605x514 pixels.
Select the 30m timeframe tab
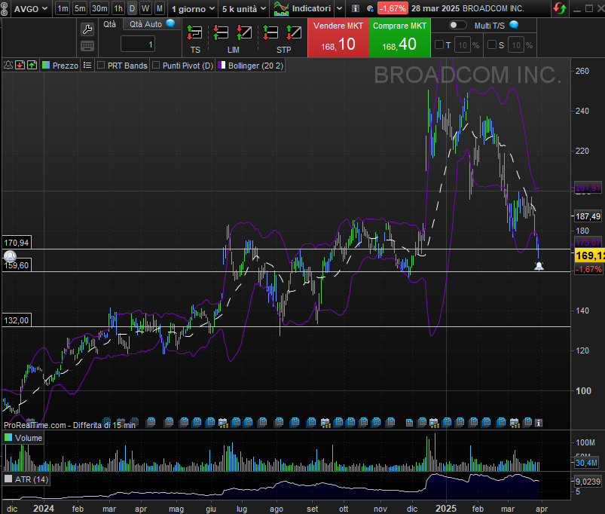coord(99,8)
